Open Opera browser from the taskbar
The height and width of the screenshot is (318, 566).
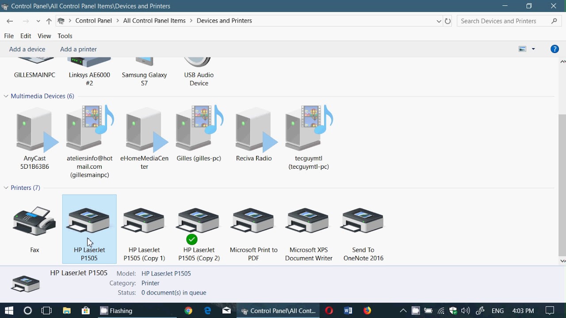[329, 310]
